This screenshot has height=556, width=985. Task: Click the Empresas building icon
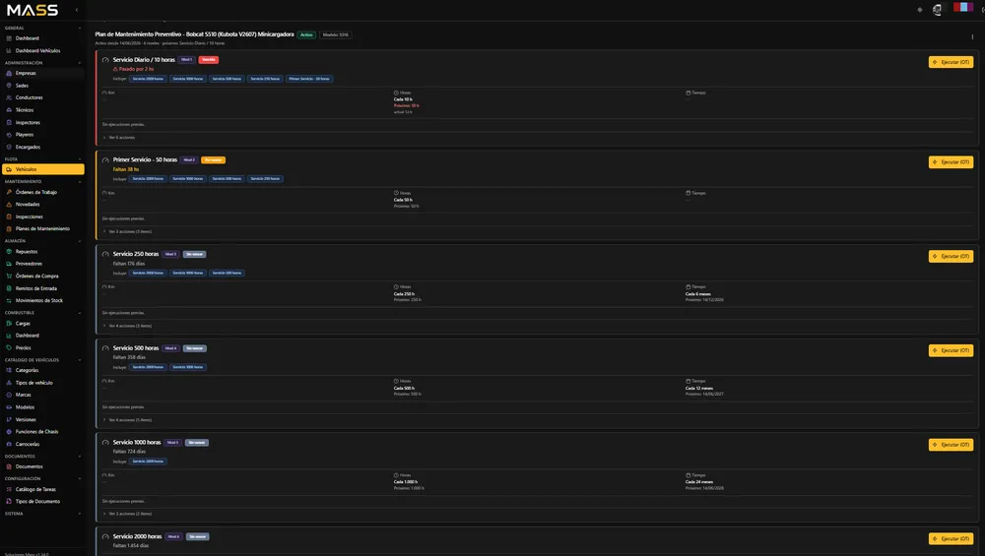pos(9,73)
